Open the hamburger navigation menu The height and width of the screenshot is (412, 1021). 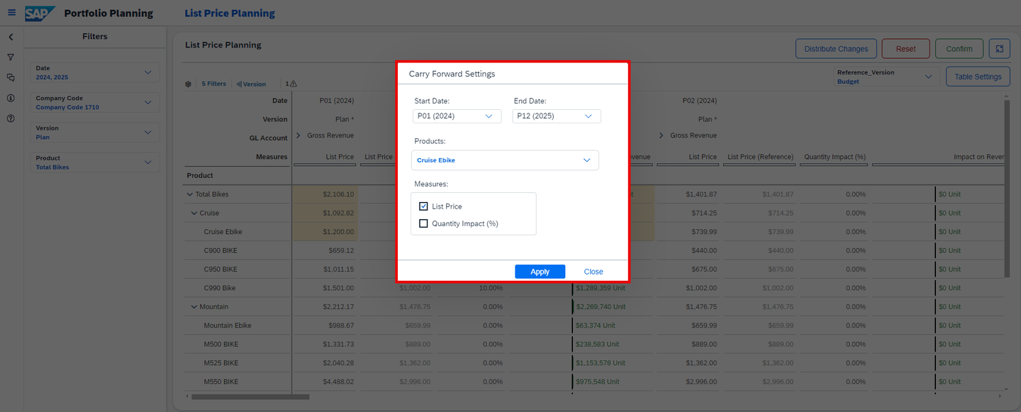click(11, 13)
